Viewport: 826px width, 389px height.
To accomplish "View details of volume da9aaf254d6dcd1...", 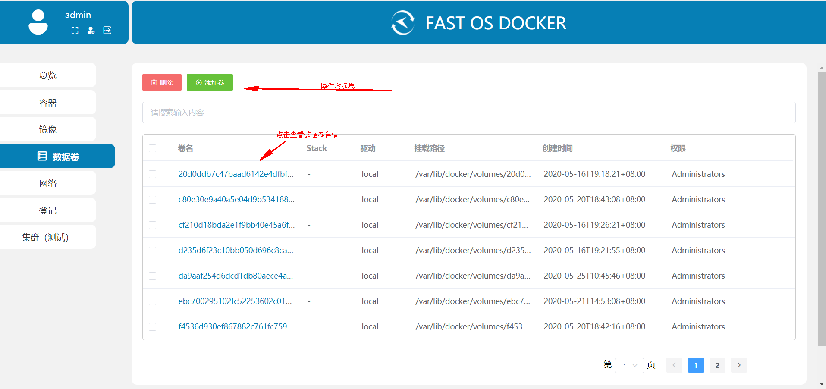I will click(236, 276).
